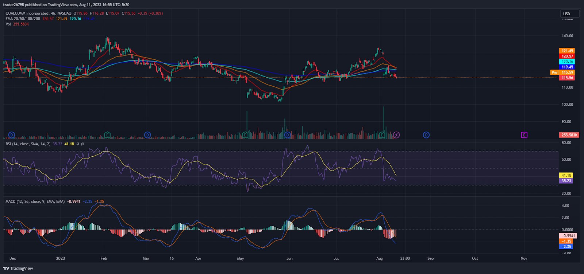Viewport: 584px width, 274px height.
Task: Click the dividend D marker at March
Action: pyautogui.click(x=147, y=135)
